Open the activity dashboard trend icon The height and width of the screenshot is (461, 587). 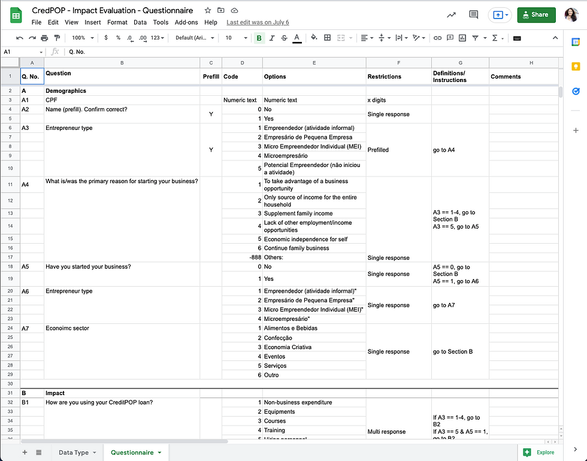click(452, 15)
